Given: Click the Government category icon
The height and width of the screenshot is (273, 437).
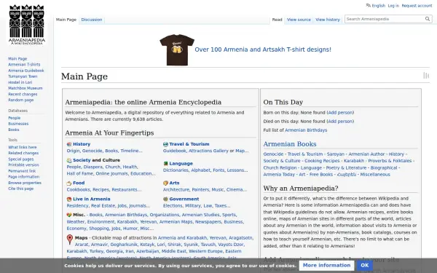Looking at the screenshot, I should (165, 199).
